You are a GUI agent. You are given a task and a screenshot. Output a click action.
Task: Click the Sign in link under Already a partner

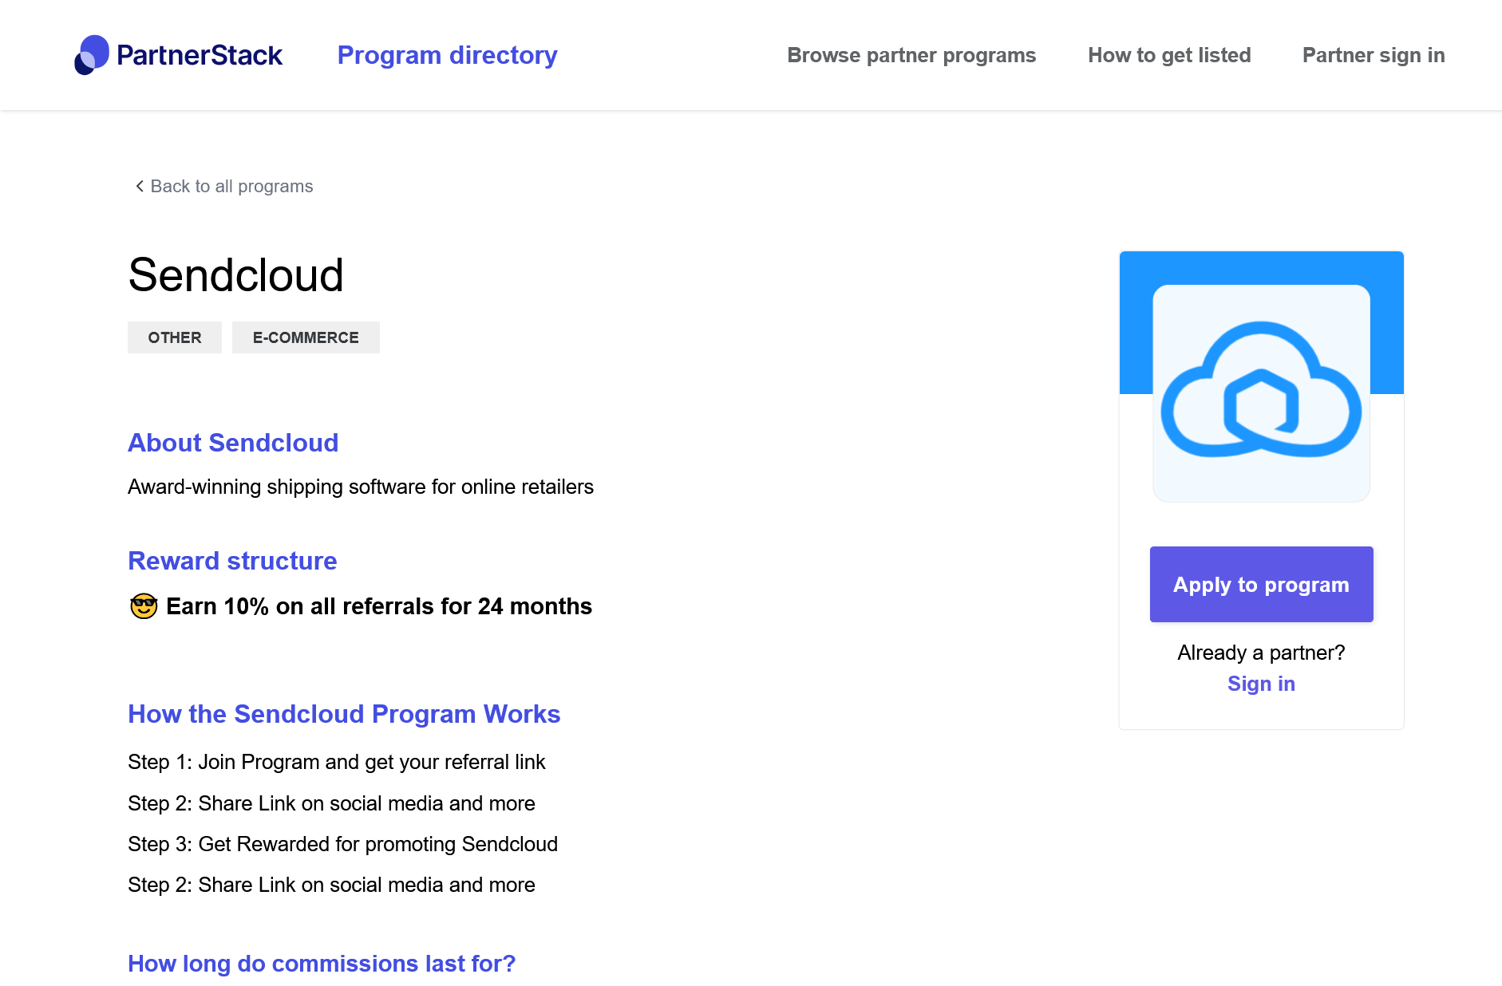tap(1261, 684)
